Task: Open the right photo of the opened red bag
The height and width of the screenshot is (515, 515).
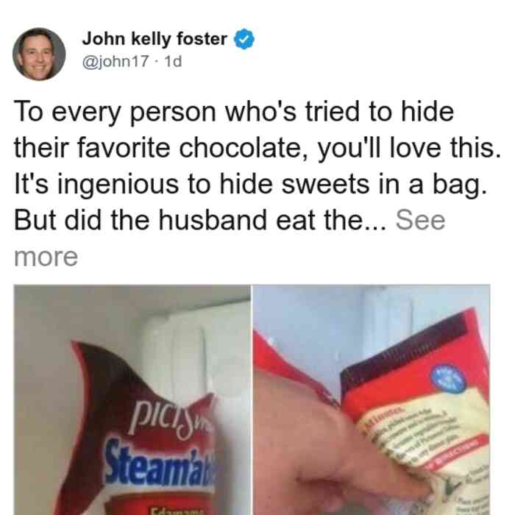Action: 372,399
